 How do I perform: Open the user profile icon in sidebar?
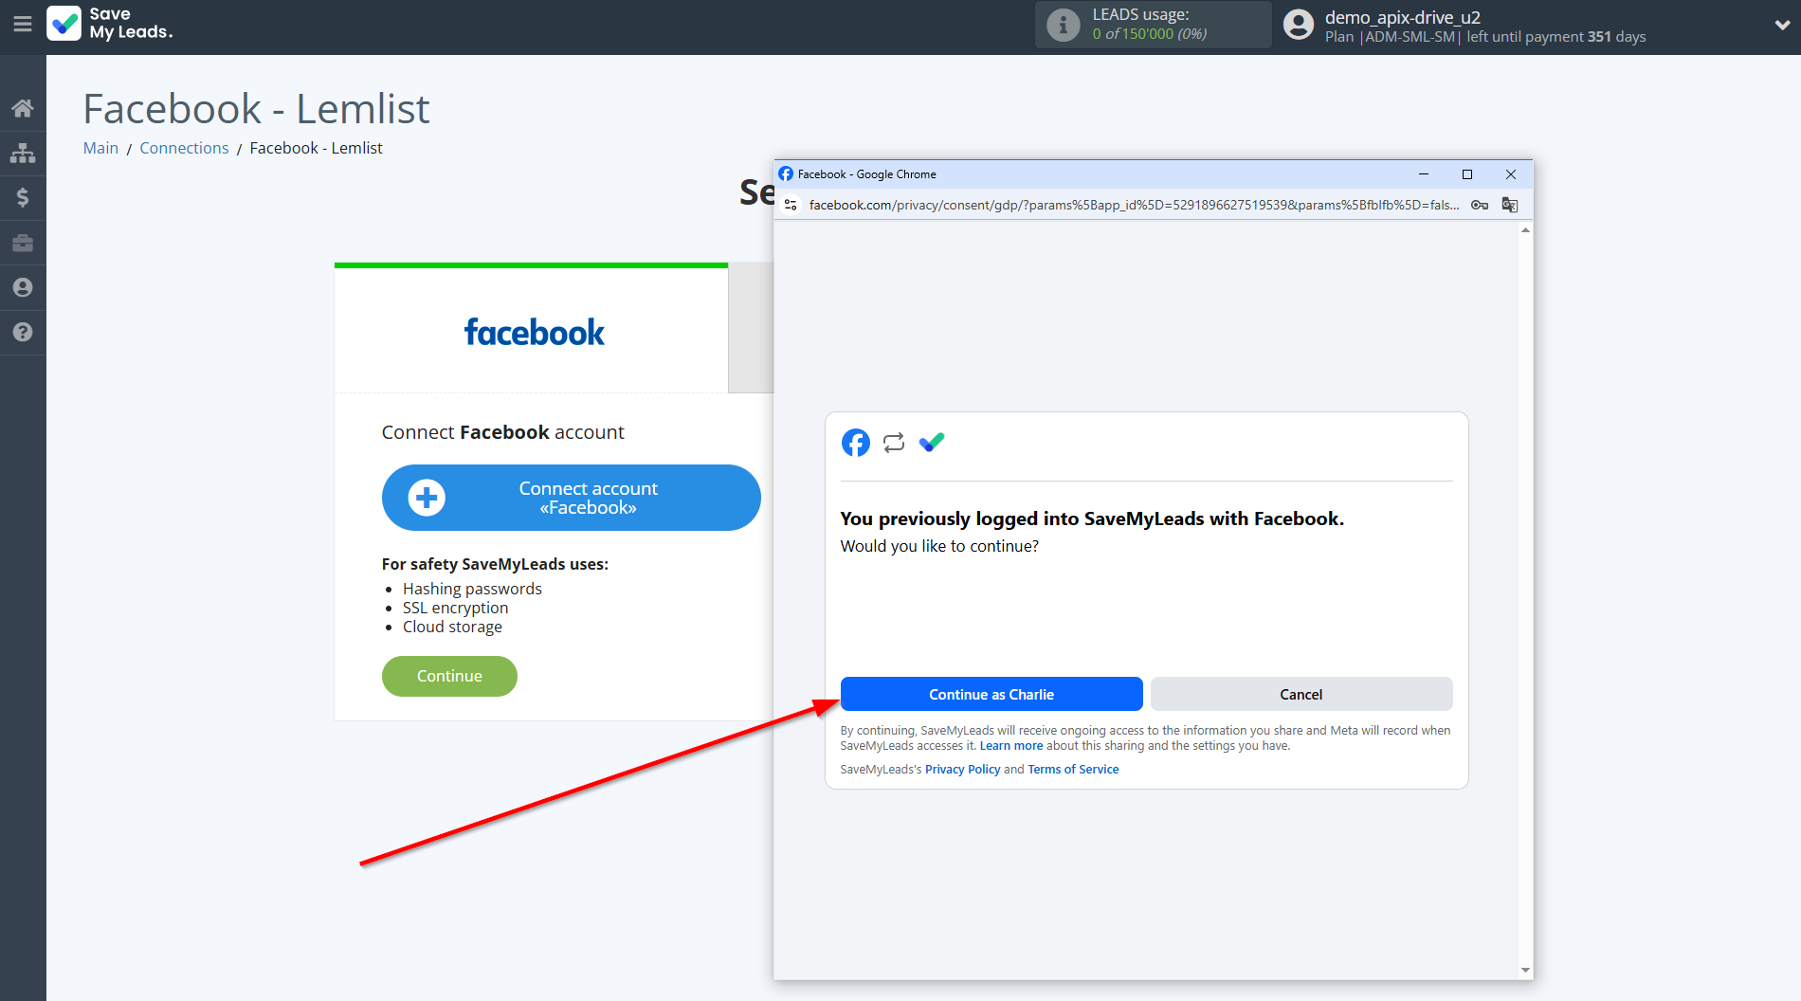pyautogui.click(x=23, y=287)
